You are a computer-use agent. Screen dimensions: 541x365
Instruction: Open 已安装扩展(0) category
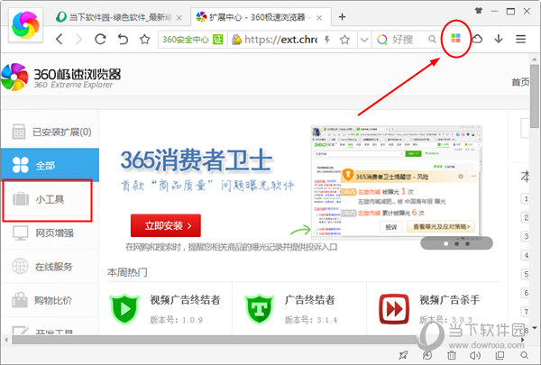[x=51, y=132]
